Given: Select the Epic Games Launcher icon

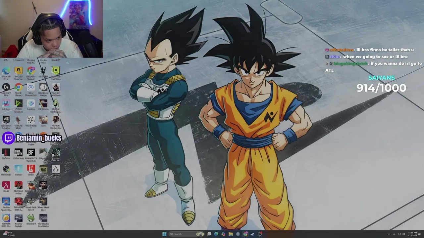Looking at the screenshot, I should pos(6,122).
